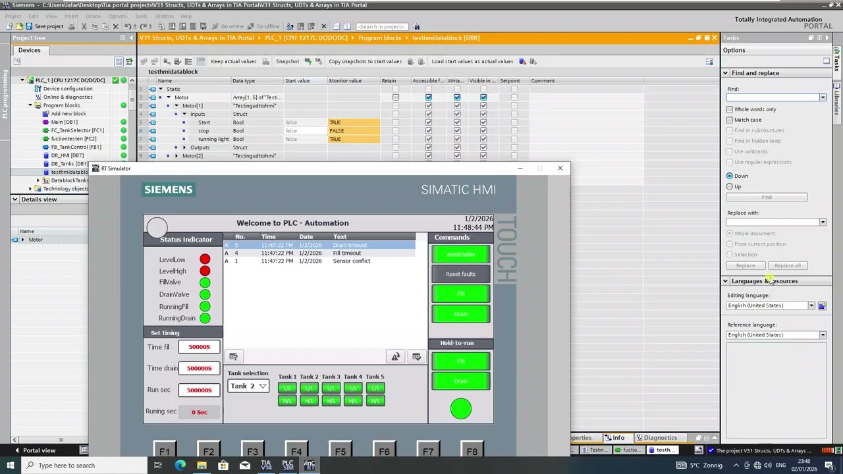
Task: Click the Tank 1 L/L button in HMI
Action: click(x=287, y=388)
